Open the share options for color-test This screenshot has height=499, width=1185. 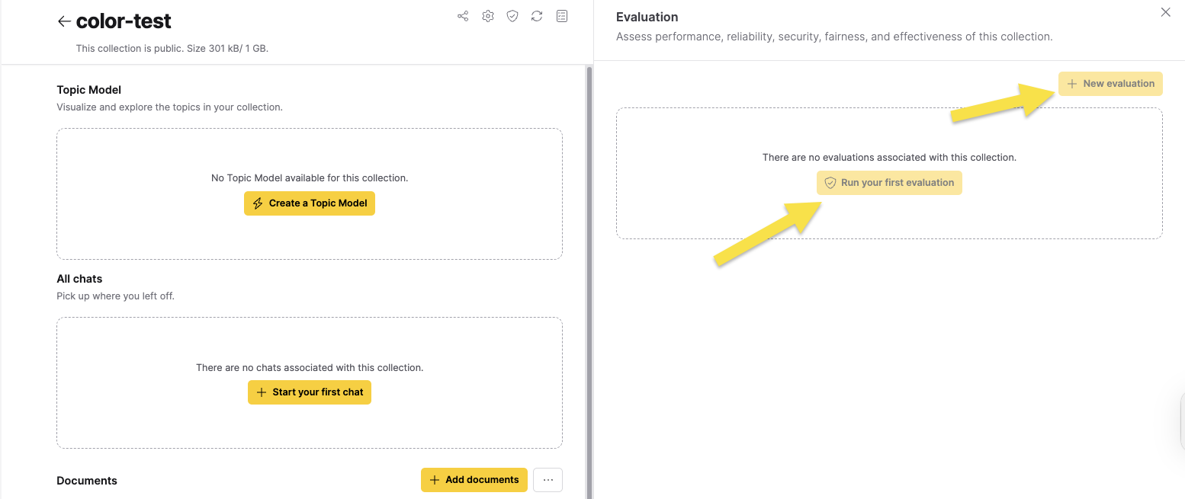[463, 15]
